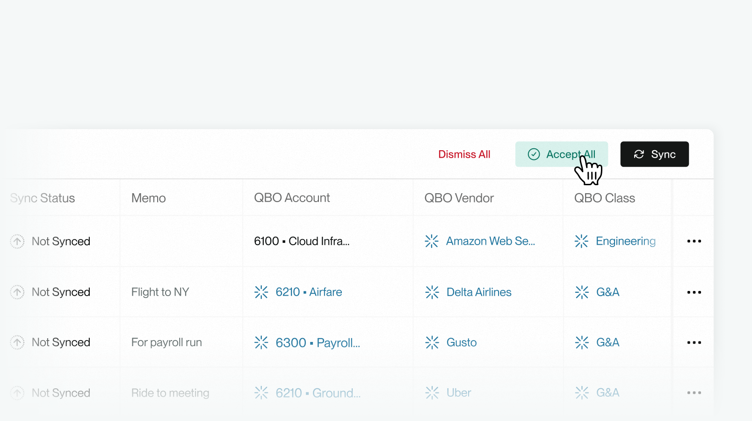The height and width of the screenshot is (421, 752).
Task: Select the 6300 Payroll... account suggestion
Action: [x=318, y=342]
